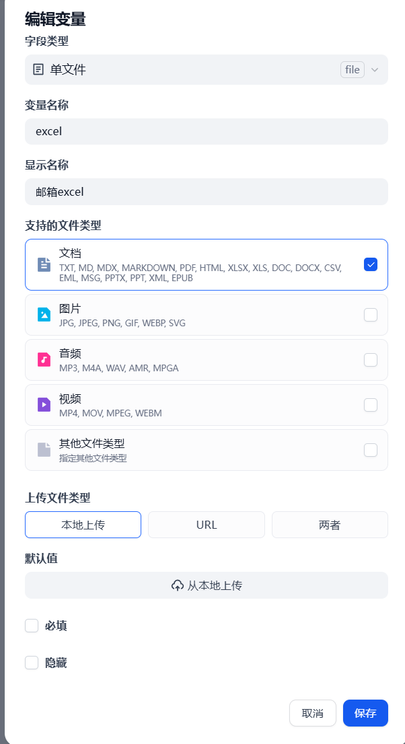The height and width of the screenshot is (744, 405).
Task: Click the 变量名称 input field
Action: 207,131
